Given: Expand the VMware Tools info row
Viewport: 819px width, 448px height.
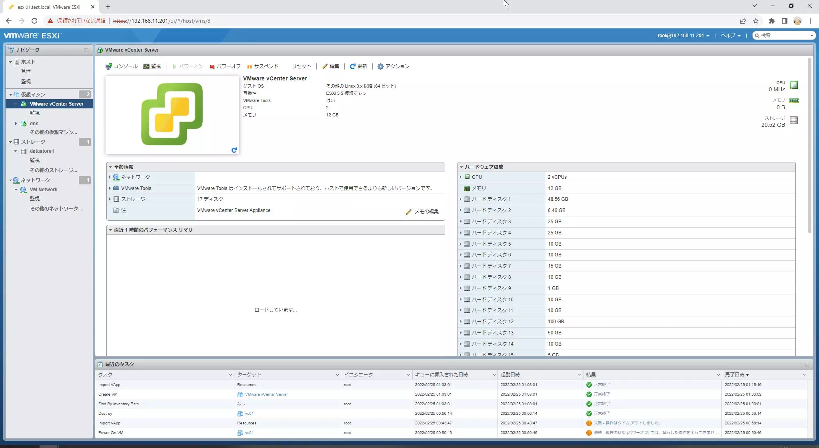Looking at the screenshot, I should (x=110, y=188).
